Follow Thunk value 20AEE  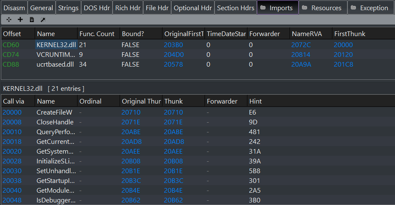tap(173, 152)
